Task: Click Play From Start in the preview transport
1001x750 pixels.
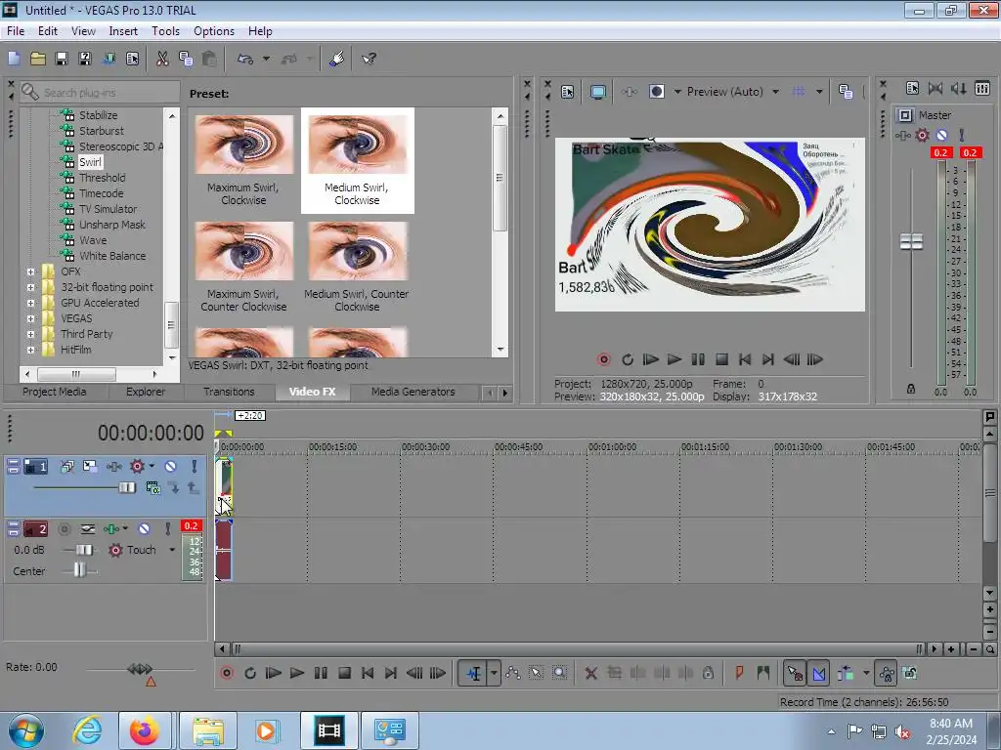Action: [x=650, y=359]
